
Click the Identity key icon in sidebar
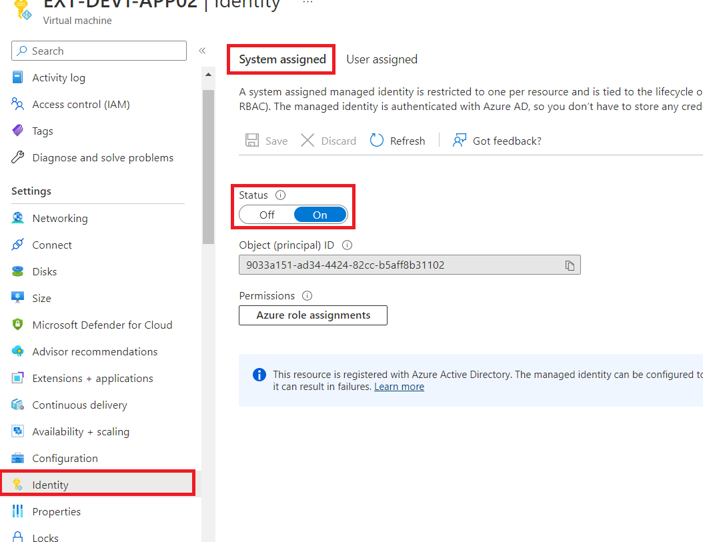[17, 485]
